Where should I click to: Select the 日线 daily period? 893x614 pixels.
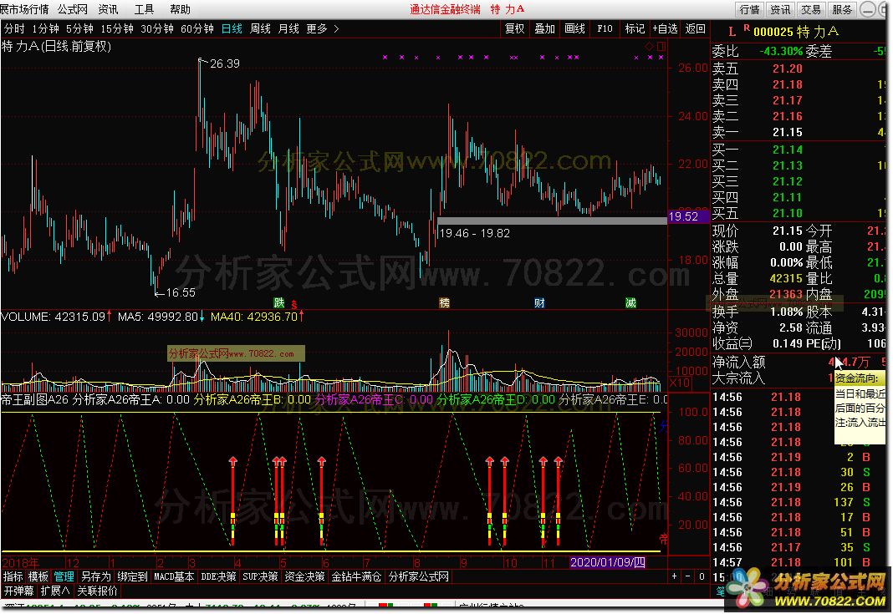[x=232, y=28]
